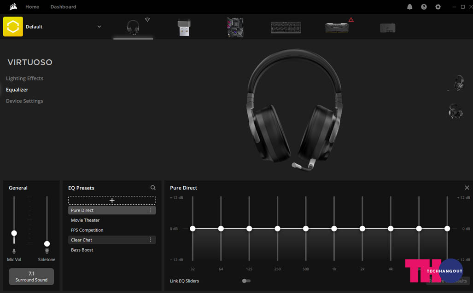
Task: Select the Clear Chat preset
Action: pos(112,240)
